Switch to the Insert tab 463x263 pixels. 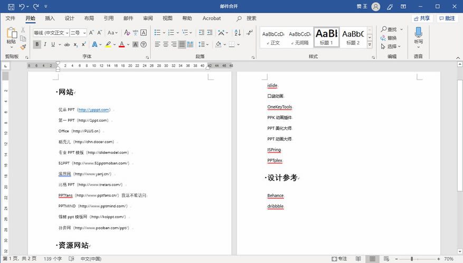pos(50,18)
